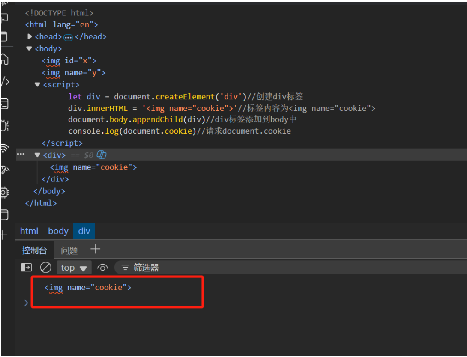Image resolution: width=467 pixels, height=357 pixels.
Task: Click the document.body.appendChild(div) line
Action: [182, 119]
